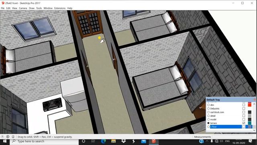Toggle visibility checkbox for model layer
The width and height of the screenshot is (257, 145).
(244, 119)
